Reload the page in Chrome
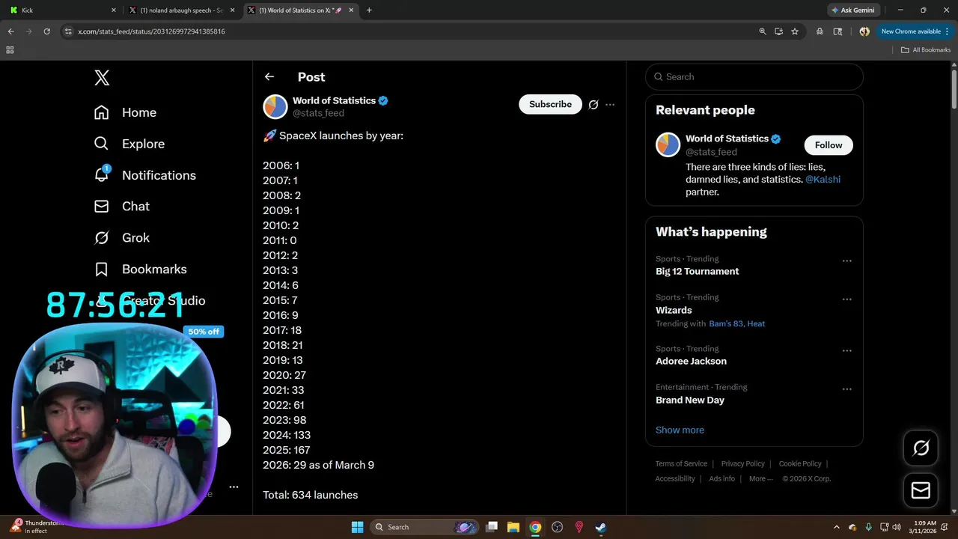 coord(46,31)
